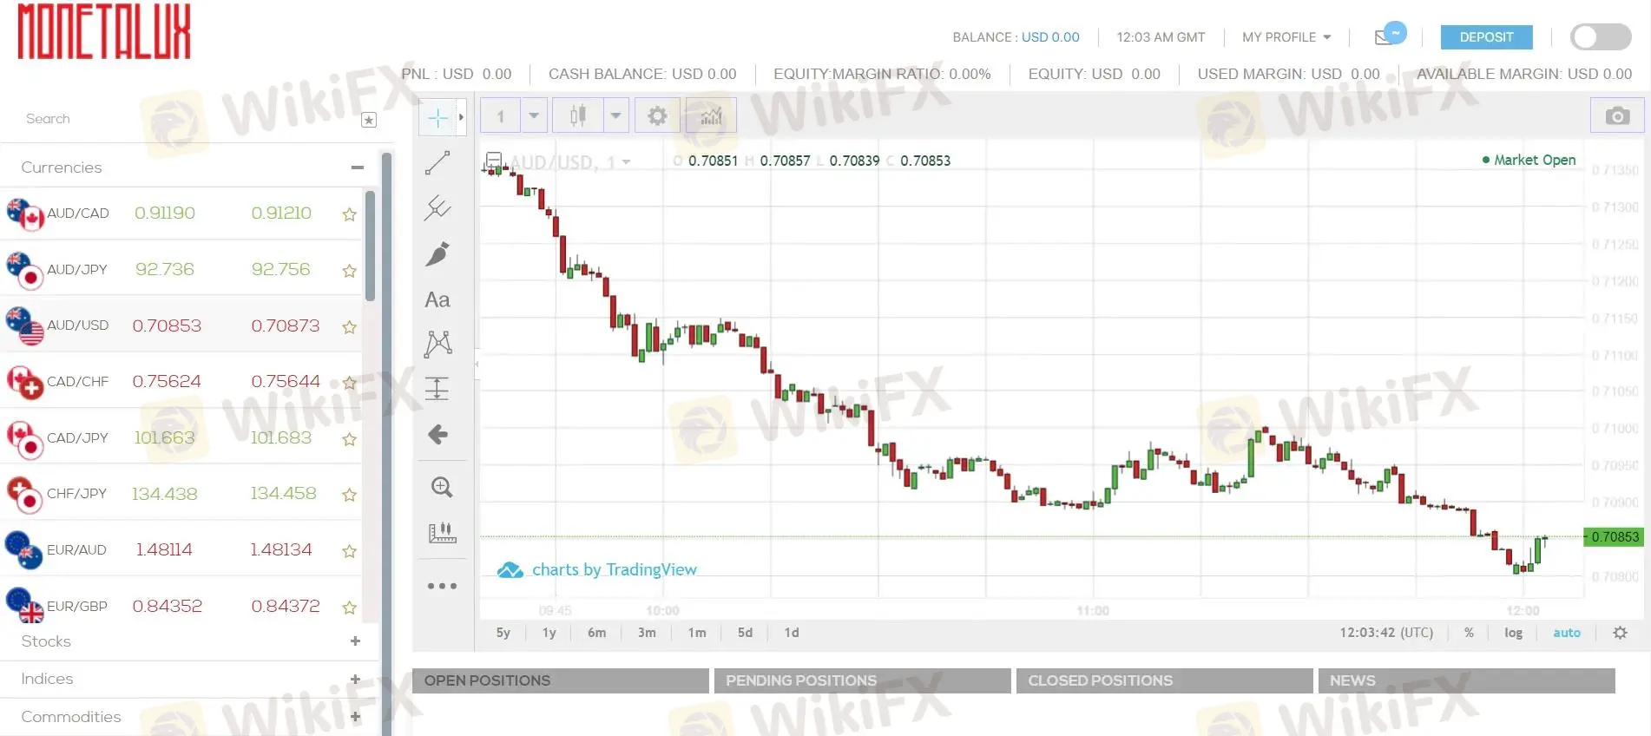This screenshot has height=736, width=1651.
Task: Favorite the EUR/AUD pair star
Action: pyautogui.click(x=349, y=551)
